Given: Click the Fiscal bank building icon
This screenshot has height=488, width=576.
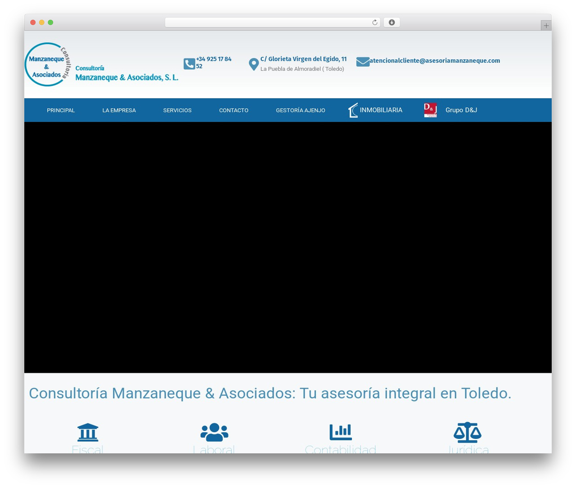Looking at the screenshot, I should tap(88, 432).
